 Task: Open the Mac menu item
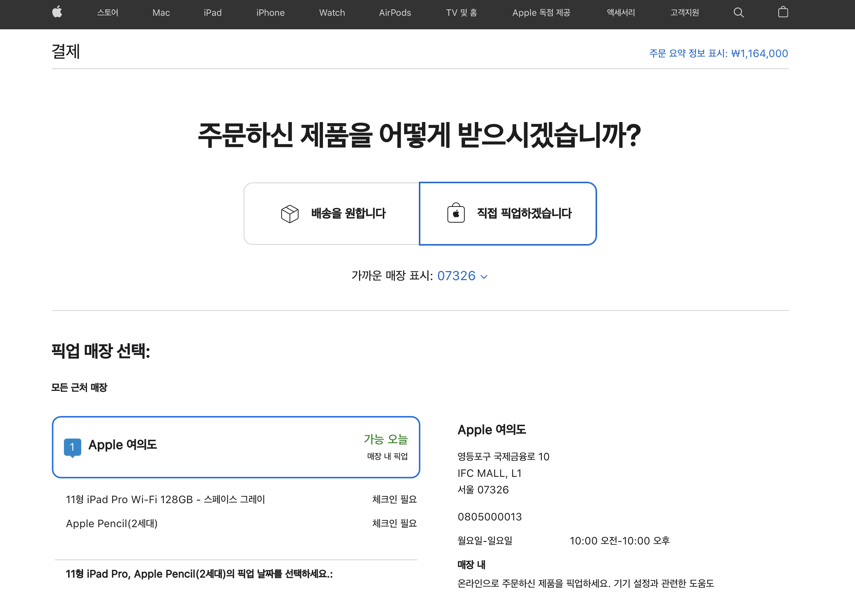coord(161,13)
